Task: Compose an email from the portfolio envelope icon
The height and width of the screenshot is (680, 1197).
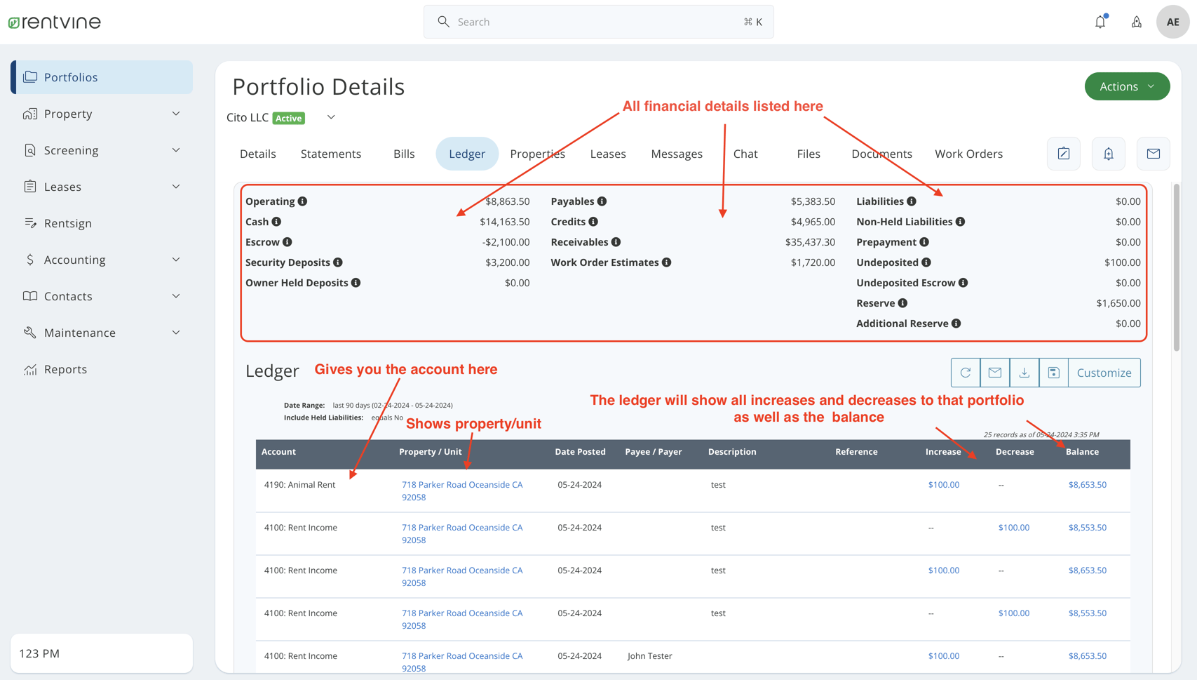Action: (1154, 154)
